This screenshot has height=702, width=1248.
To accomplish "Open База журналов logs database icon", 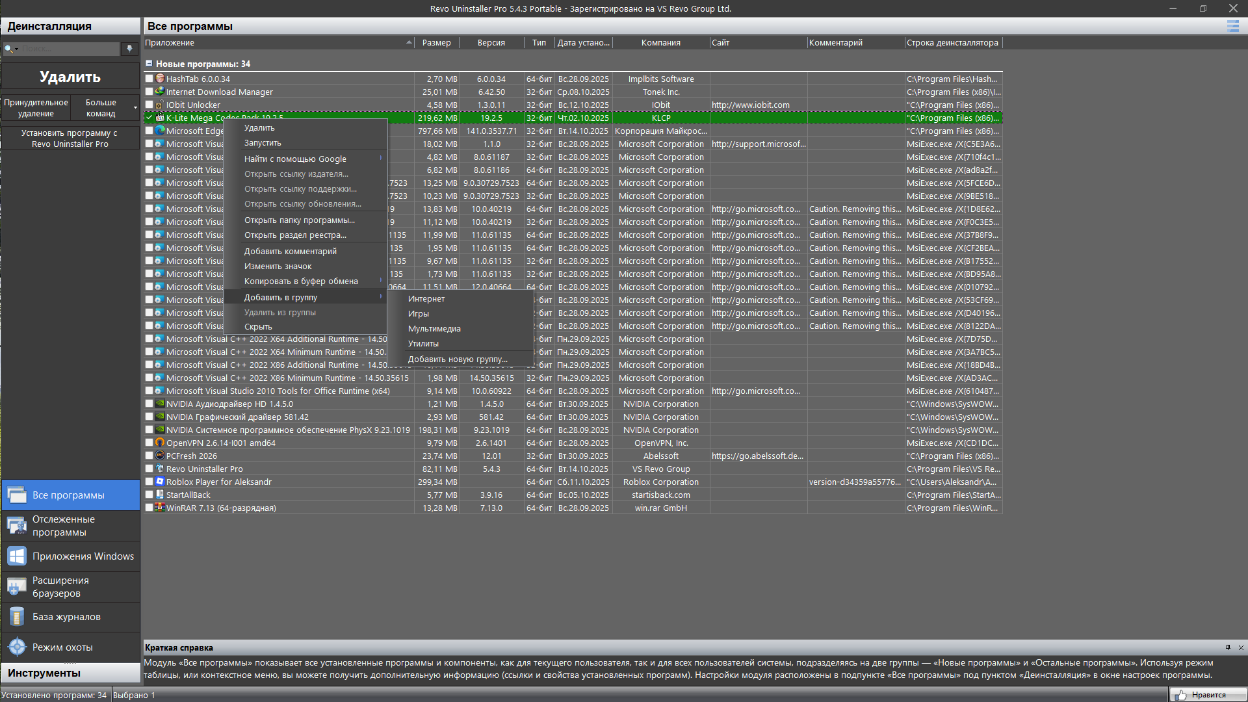I will (17, 617).
